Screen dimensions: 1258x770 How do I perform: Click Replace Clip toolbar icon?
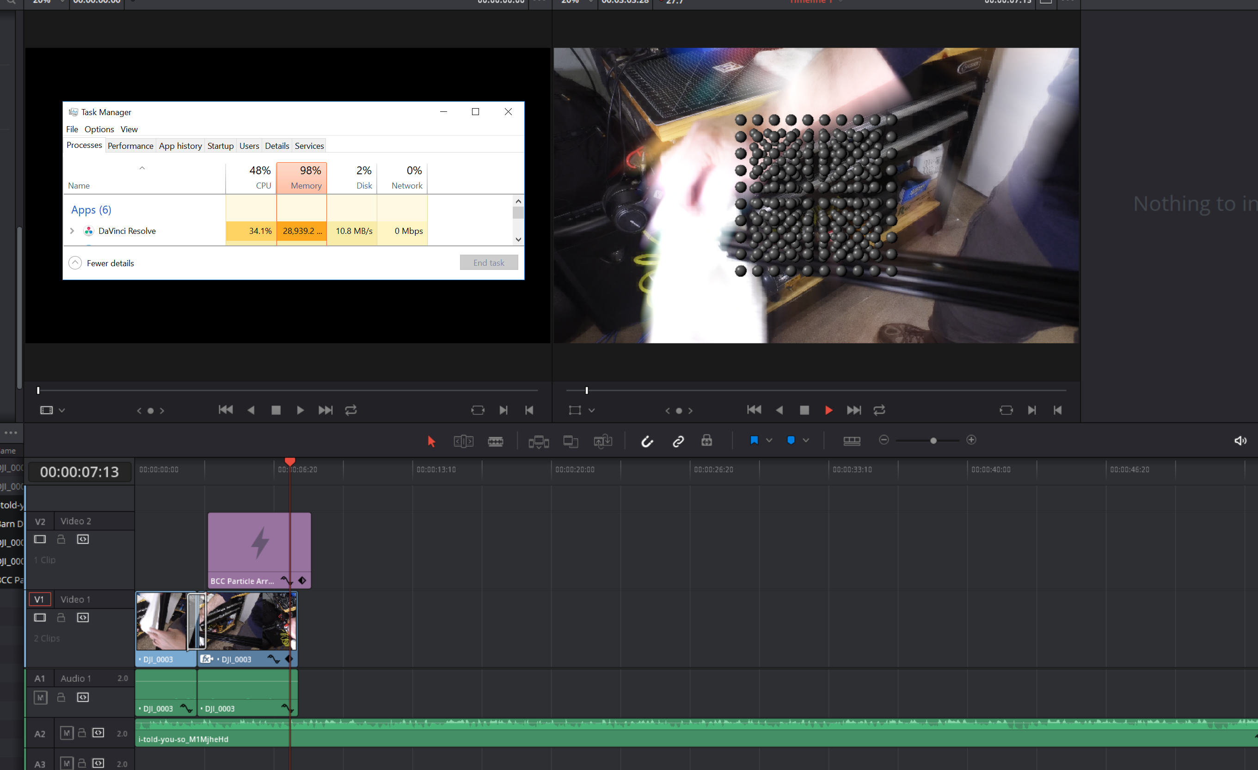pyautogui.click(x=603, y=441)
